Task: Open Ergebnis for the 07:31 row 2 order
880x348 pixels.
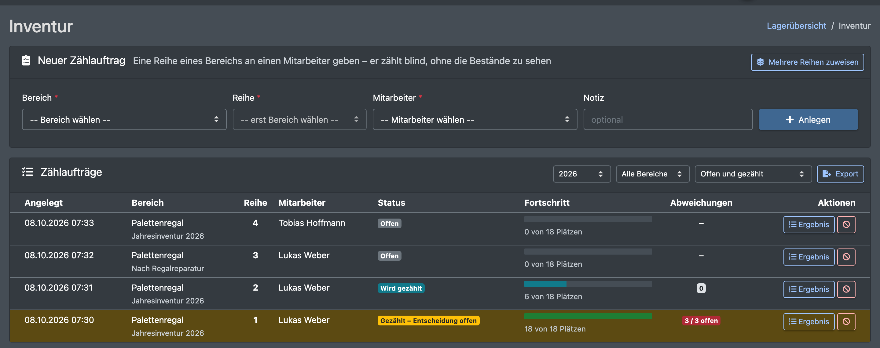Action: coord(809,289)
